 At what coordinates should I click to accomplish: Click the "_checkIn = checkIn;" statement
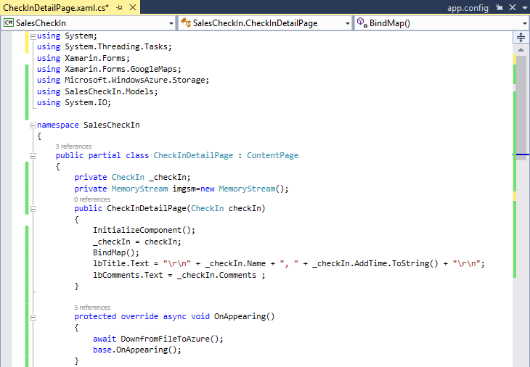pos(137,242)
